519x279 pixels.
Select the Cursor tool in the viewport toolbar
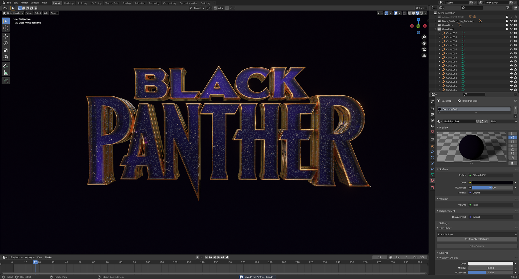pyautogui.click(x=6, y=28)
